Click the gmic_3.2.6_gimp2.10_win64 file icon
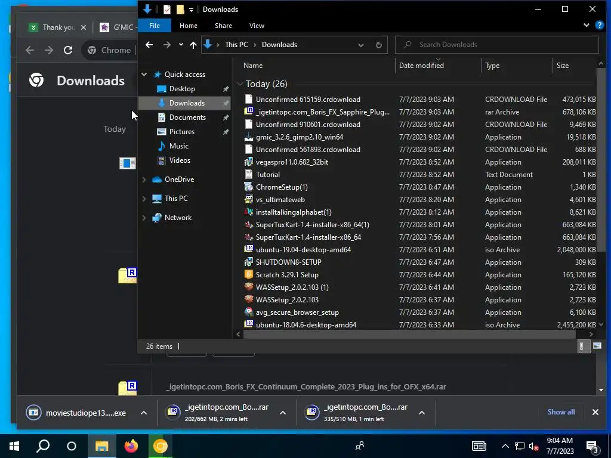Image resolution: width=611 pixels, height=458 pixels. point(249,137)
